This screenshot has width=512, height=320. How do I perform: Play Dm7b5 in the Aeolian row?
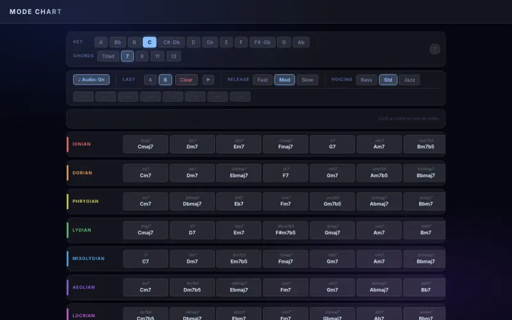[x=192, y=287]
